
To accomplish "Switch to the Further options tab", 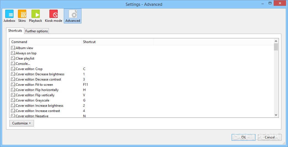I will point(36,31).
